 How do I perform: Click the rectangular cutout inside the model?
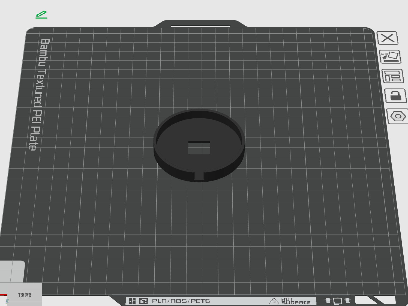199,148
